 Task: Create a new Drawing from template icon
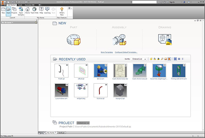point(165,40)
